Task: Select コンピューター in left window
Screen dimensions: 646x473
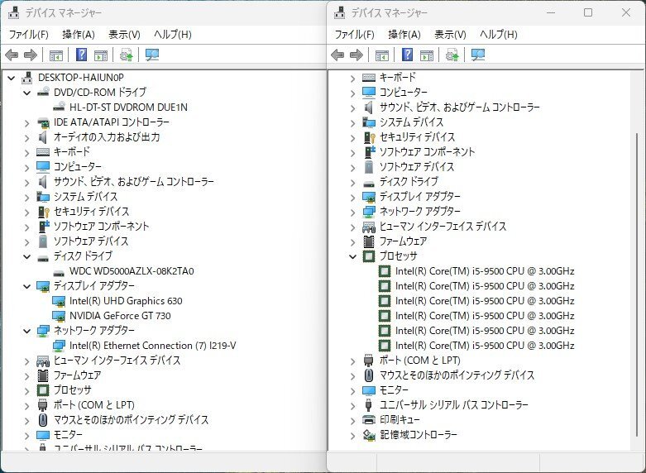Action: click(x=78, y=167)
